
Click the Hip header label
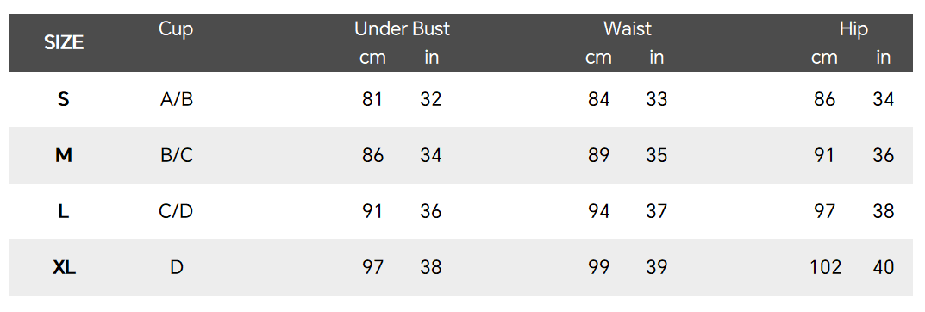(x=853, y=29)
